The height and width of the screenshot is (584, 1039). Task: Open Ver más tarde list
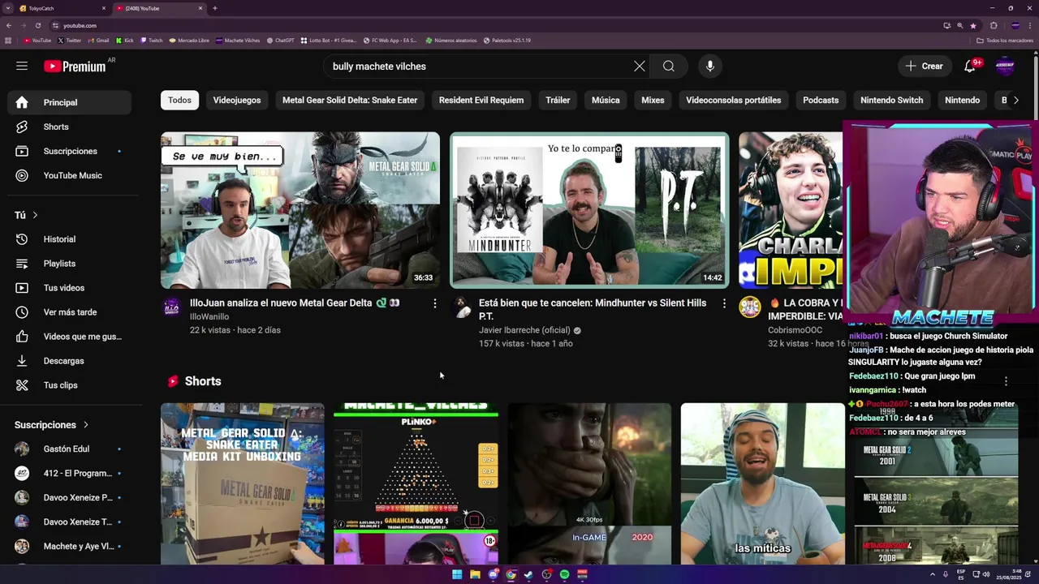click(x=69, y=312)
